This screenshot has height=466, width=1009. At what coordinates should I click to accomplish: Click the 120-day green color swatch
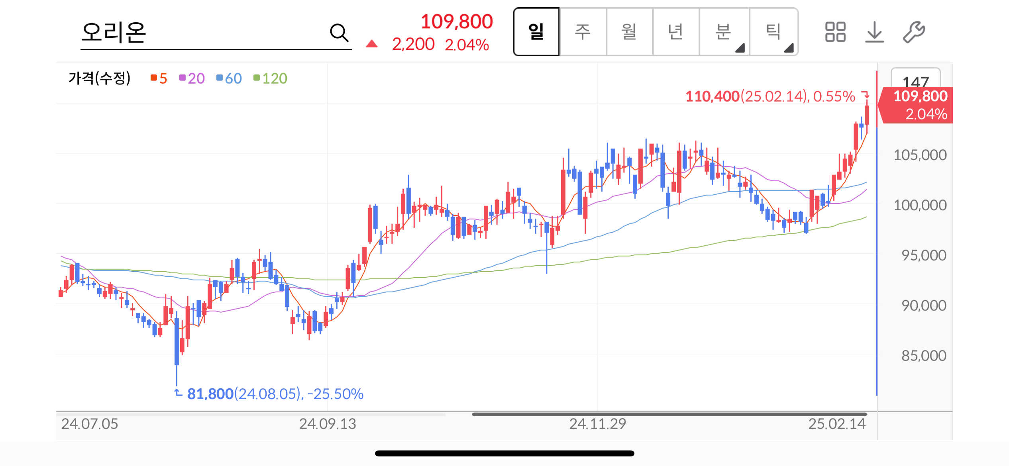pos(257,78)
